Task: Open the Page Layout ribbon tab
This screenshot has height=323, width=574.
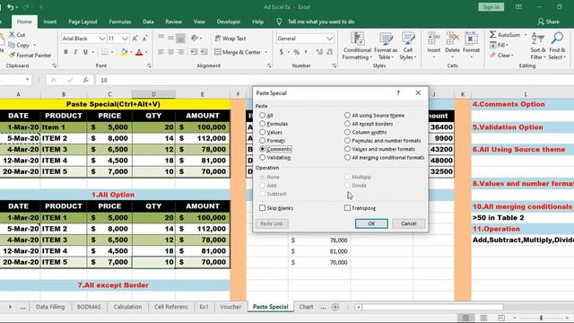Action: (83, 22)
